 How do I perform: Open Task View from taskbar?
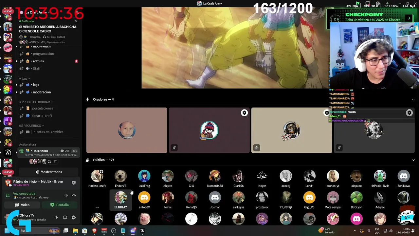pyautogui.click(x=66, y=231)
